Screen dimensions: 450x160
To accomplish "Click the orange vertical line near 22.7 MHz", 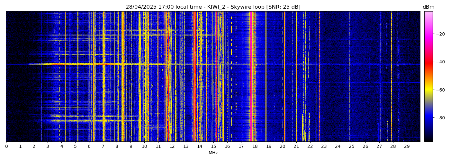I will point(319,77).
